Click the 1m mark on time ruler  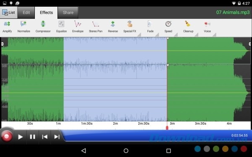pyautogui.click(x=58, y=124)
